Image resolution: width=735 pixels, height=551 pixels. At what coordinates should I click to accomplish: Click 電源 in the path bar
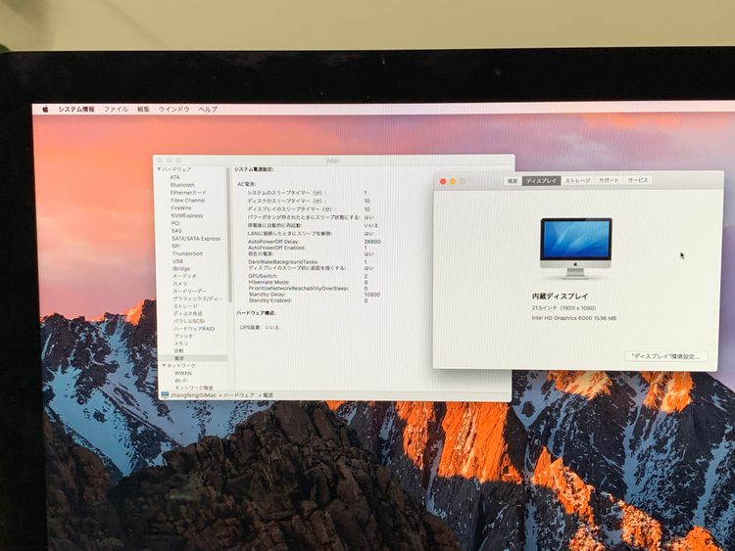268,395
